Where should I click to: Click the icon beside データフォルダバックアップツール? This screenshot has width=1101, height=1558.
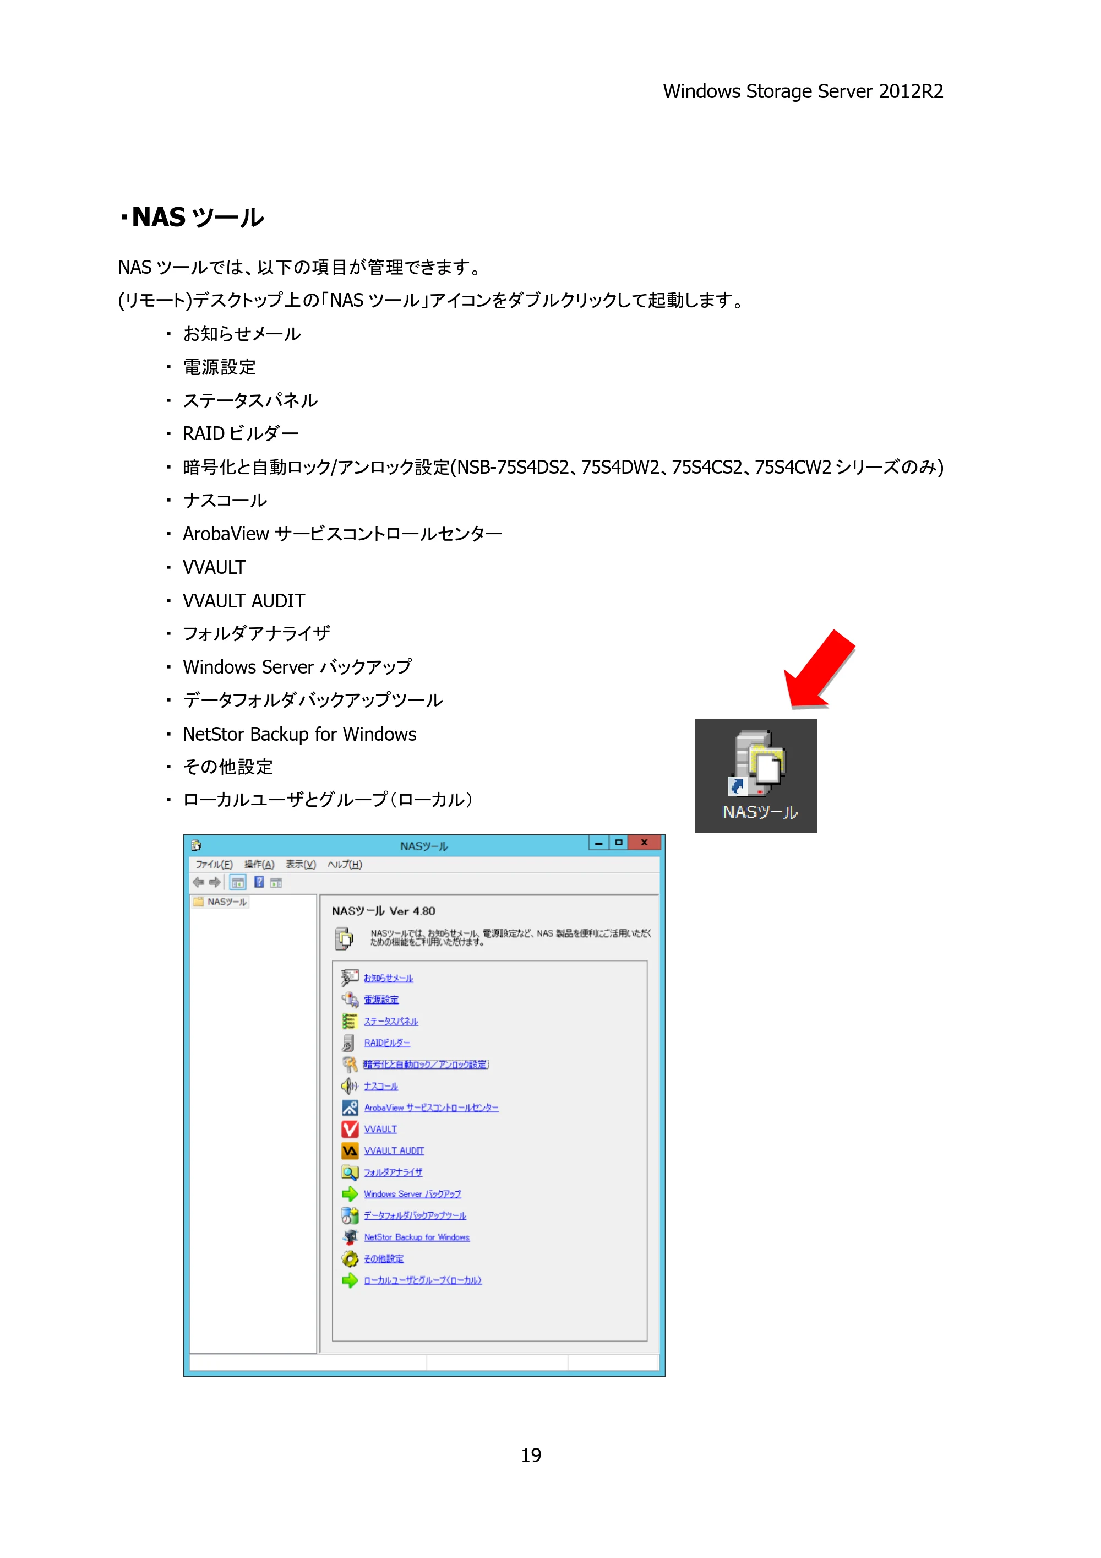[x=350, y=1216]
